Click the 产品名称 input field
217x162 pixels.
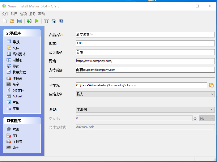145,34
